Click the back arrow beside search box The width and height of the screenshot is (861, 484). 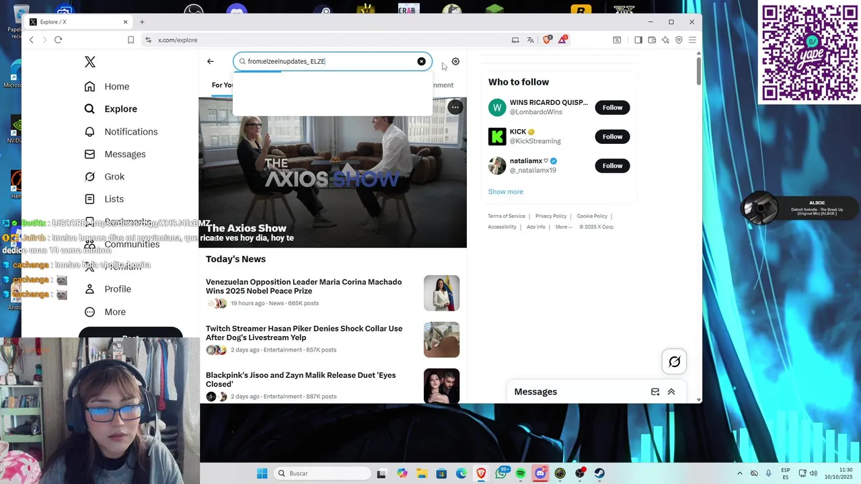click(211, 61)
